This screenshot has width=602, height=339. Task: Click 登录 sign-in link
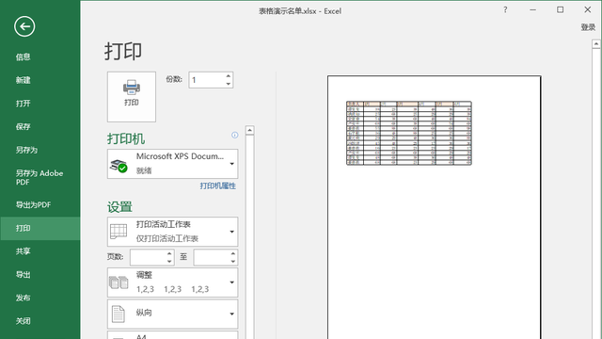tap(588, 27)
